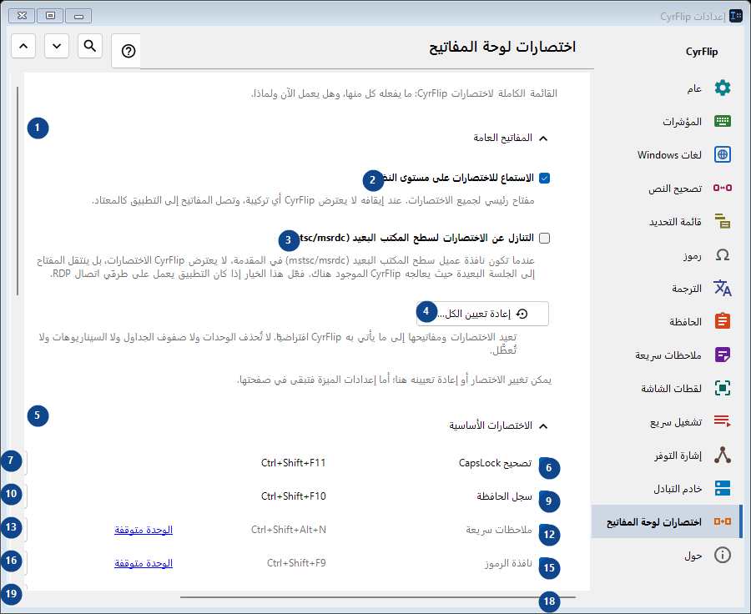Image resolution: width=751 pixels, height=614 pixels.
Task: Select the ملاحظات سريعة shortcut row label
Action: 499,530
